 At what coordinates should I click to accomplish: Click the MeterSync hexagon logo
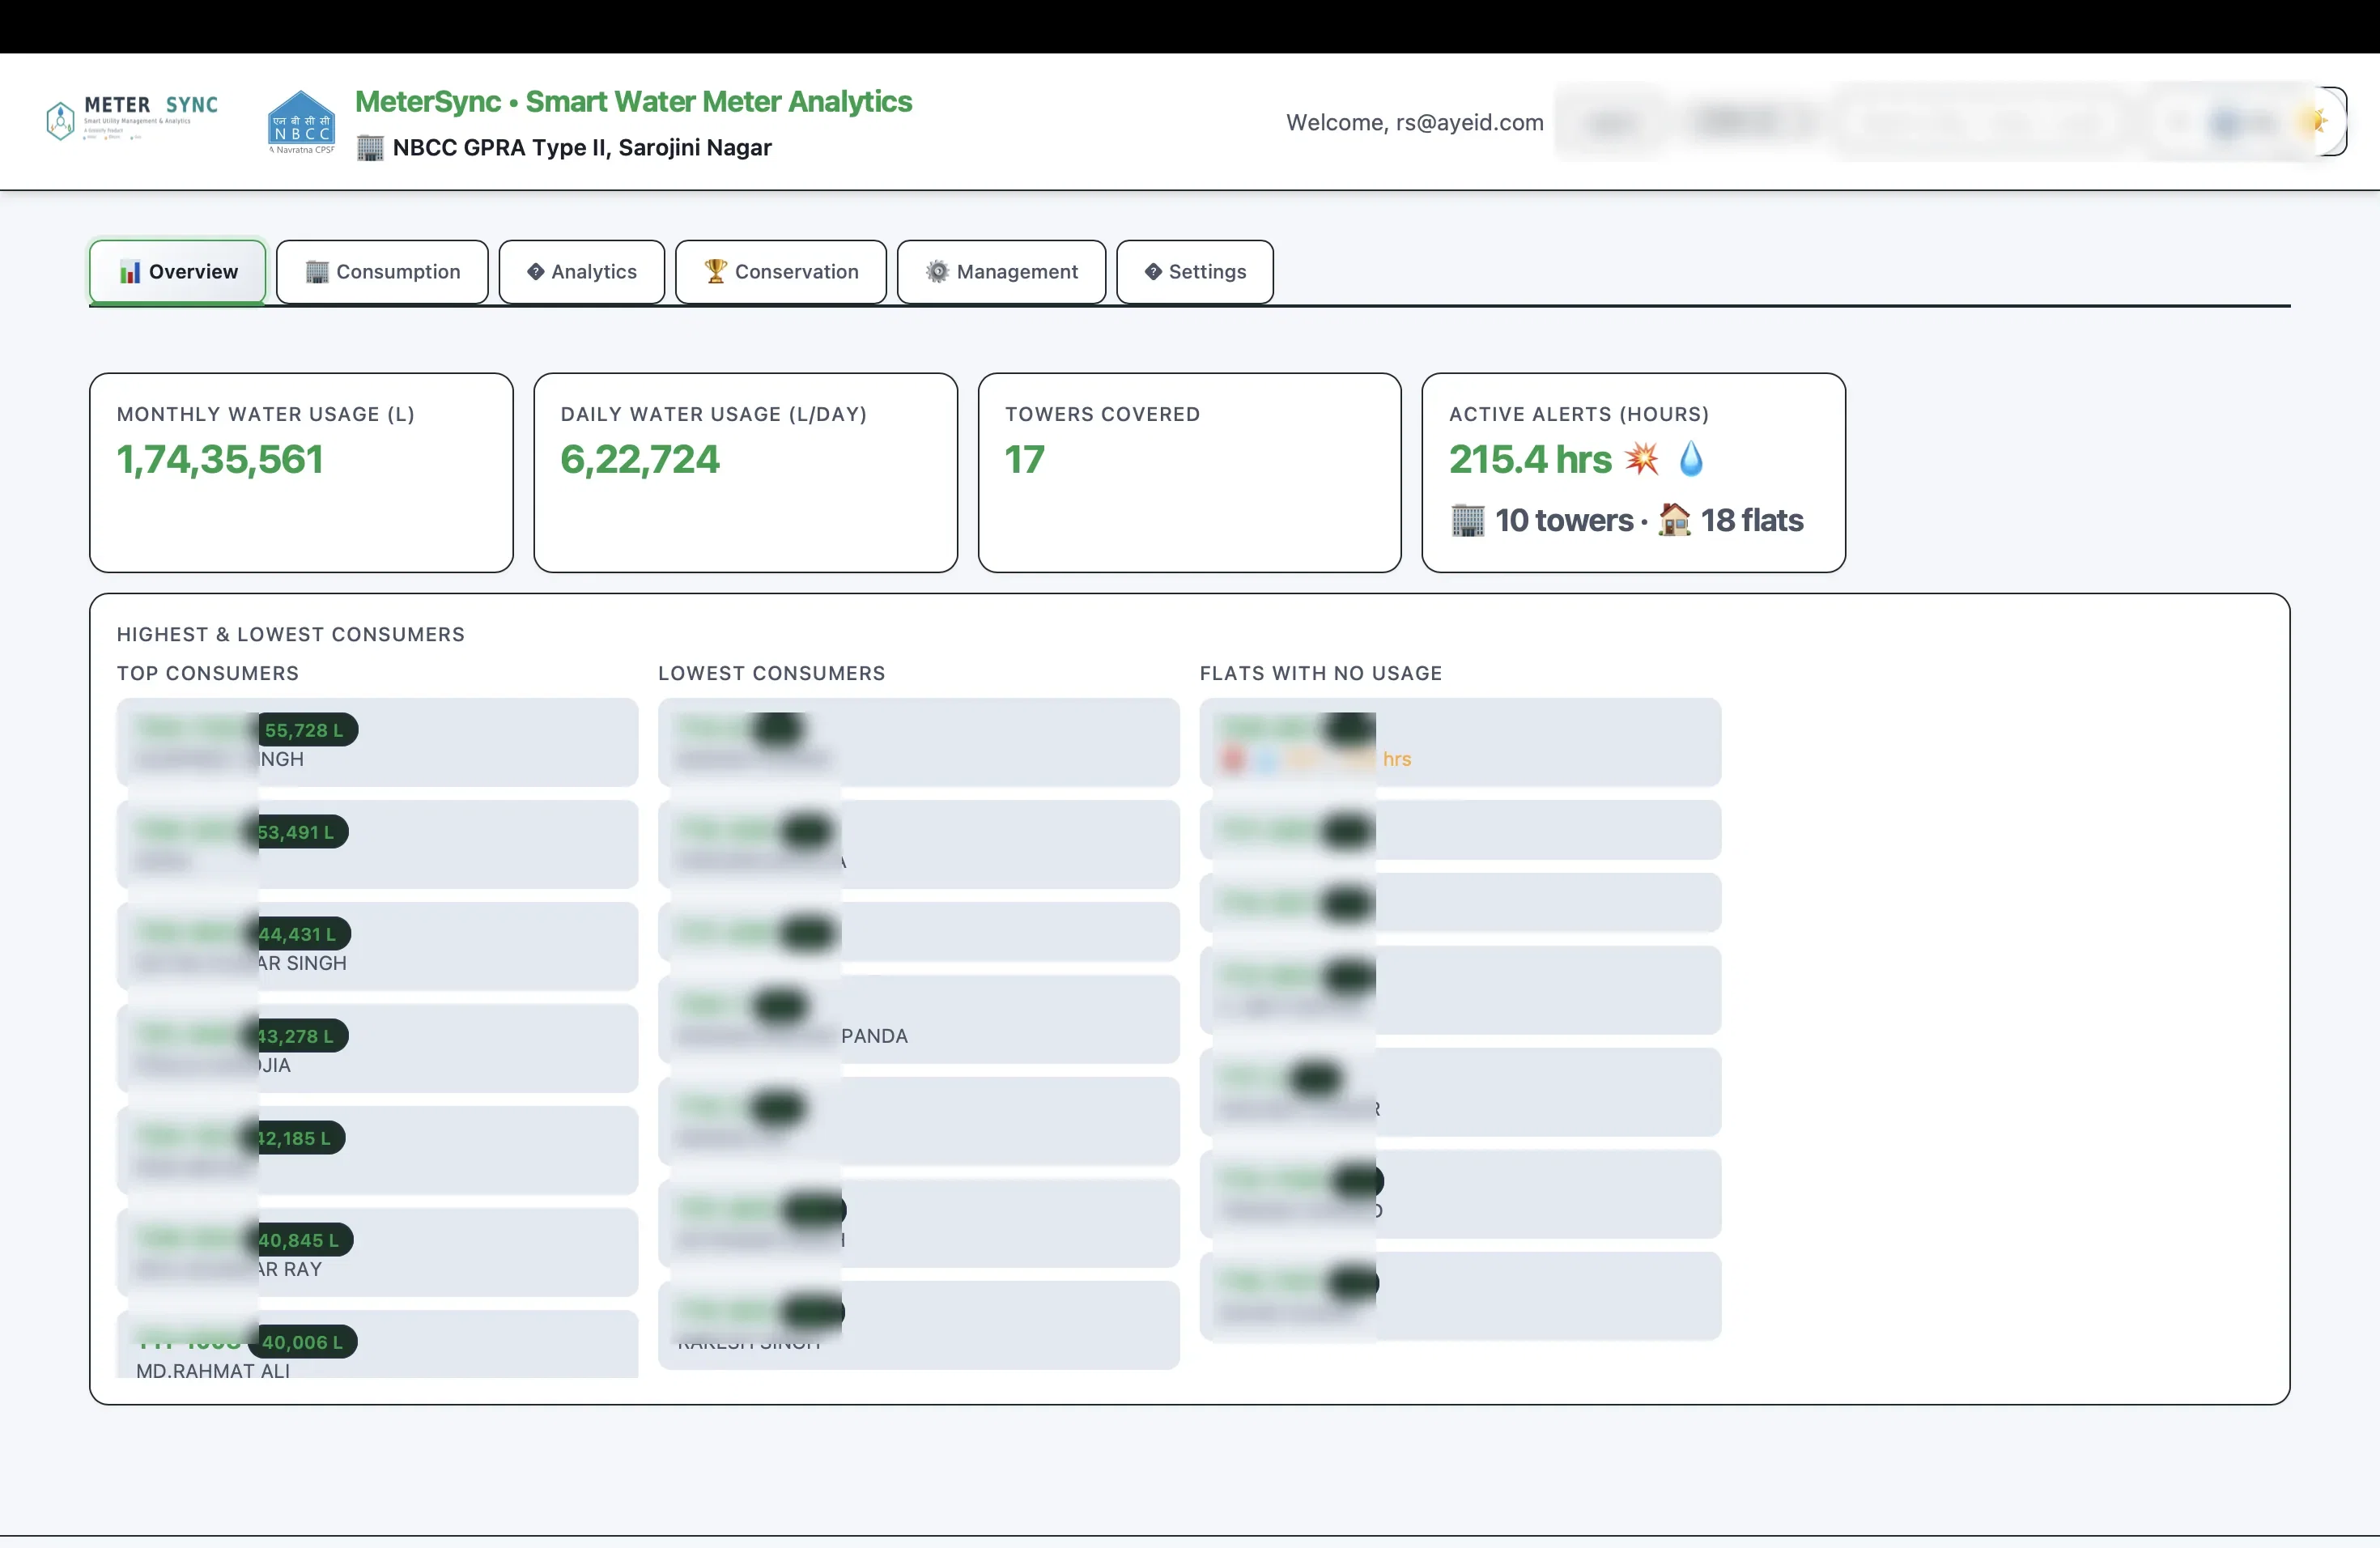59,120
